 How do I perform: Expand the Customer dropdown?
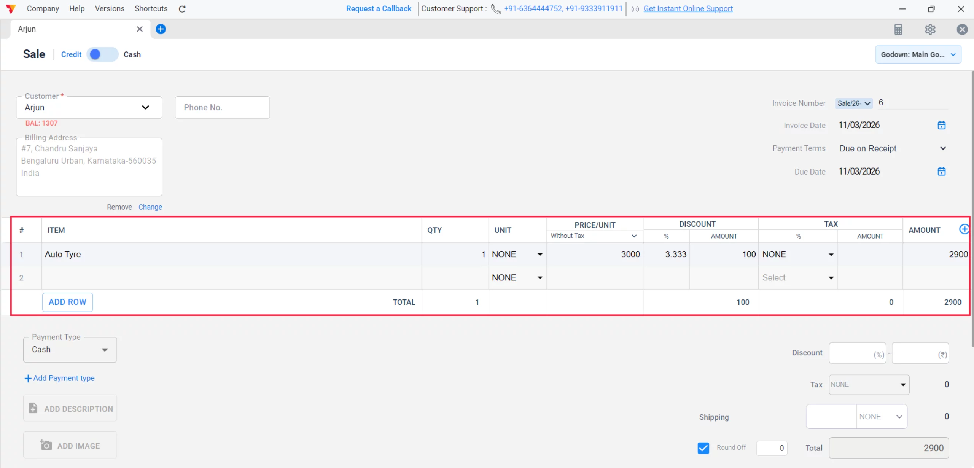tap(145, 107)
